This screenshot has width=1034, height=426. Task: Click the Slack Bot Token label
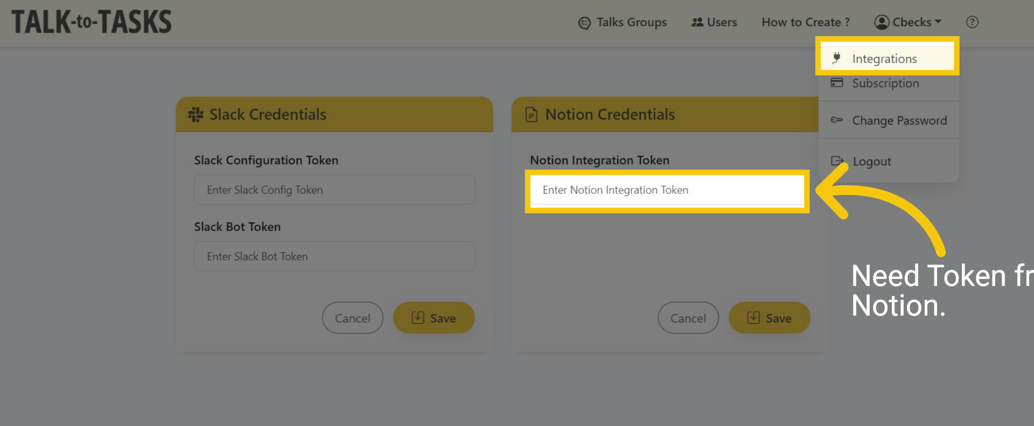coord(237,227)
